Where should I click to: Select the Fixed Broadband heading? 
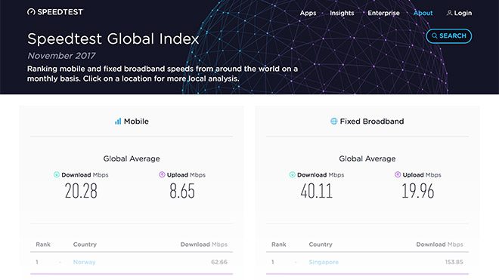pyautogui.click(x=372, y=121)
